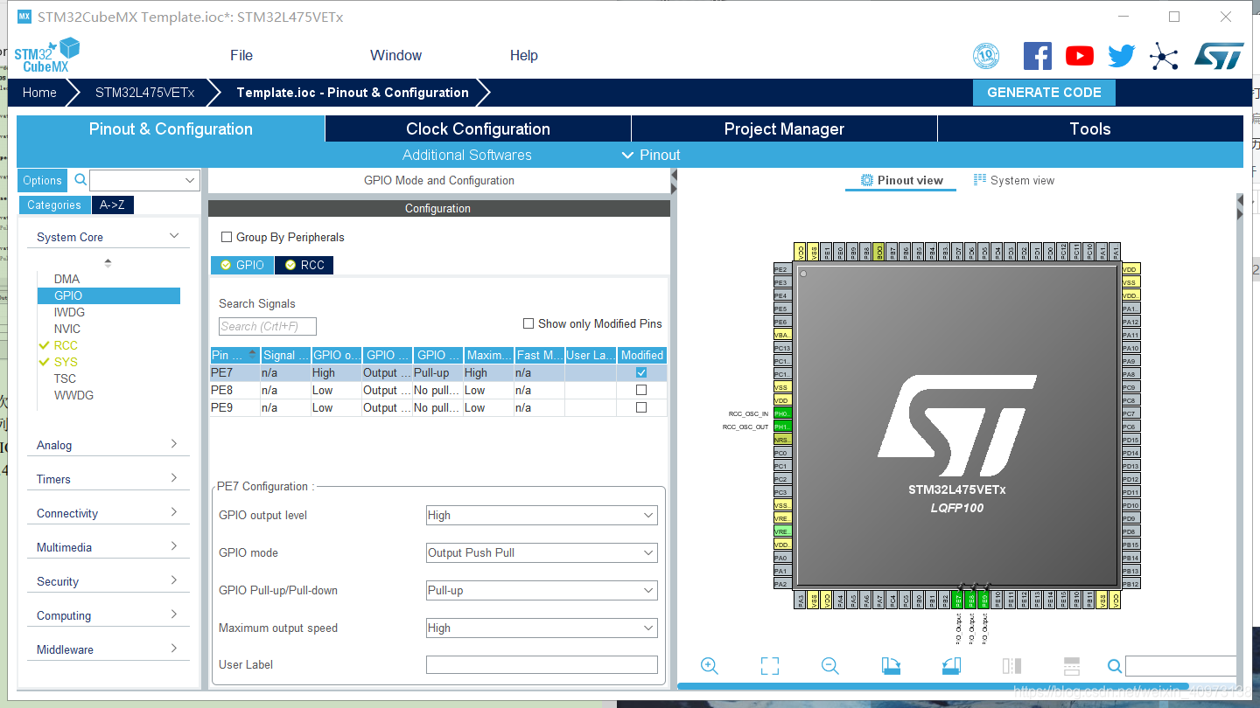Image resolution: width=1260 pixels, height=708 pixels.
Task: Click the 10-year anniversary badge icon
Action: (986, 56)
